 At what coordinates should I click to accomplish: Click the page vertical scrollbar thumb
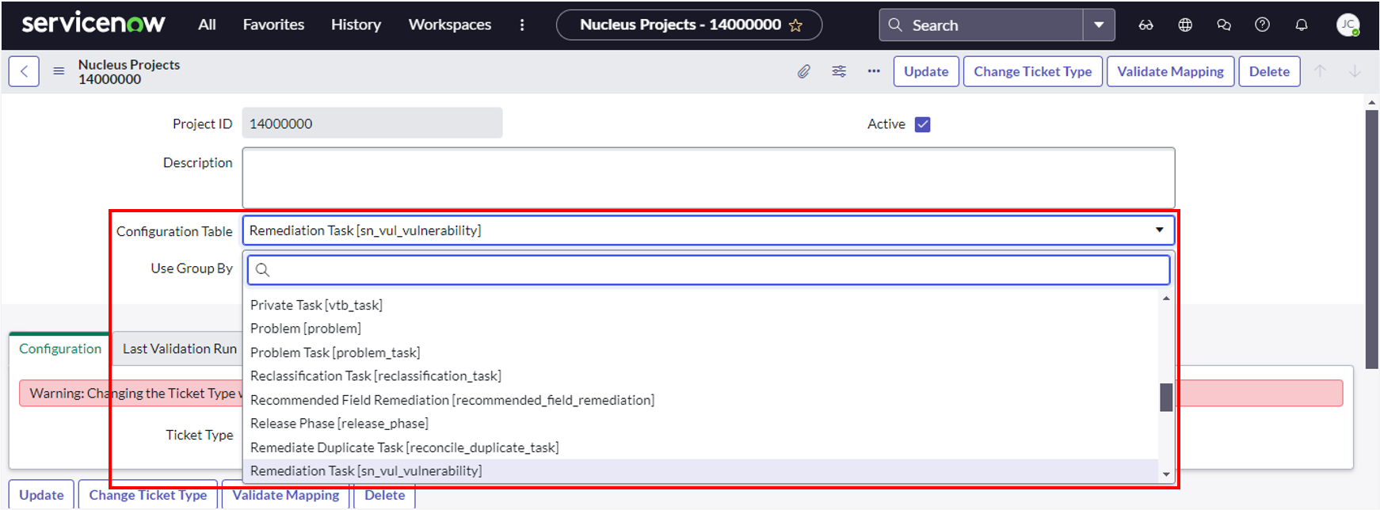[x=1372, y=239]
